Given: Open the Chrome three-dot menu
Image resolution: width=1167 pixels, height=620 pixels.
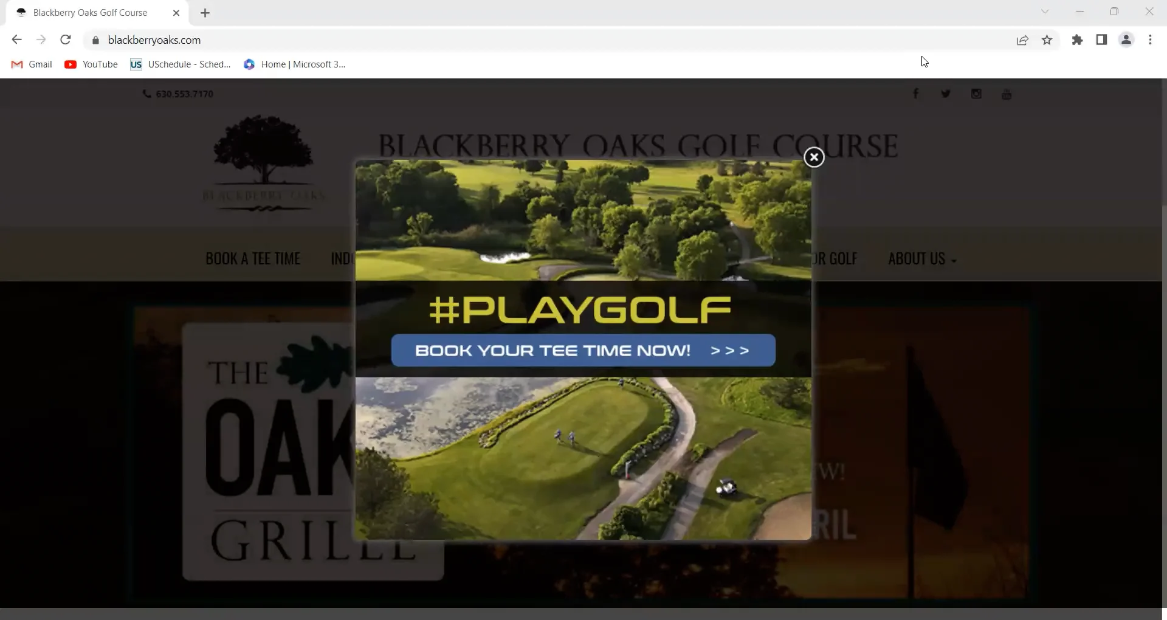Looking at the screenshot, I should point(1150,40).
